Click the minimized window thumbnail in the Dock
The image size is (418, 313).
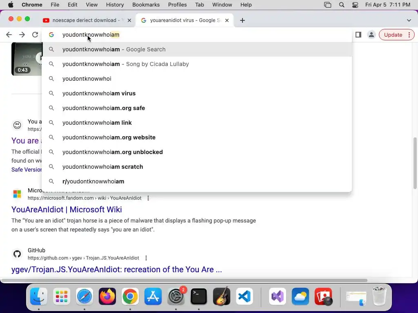[x=356, y=298]
